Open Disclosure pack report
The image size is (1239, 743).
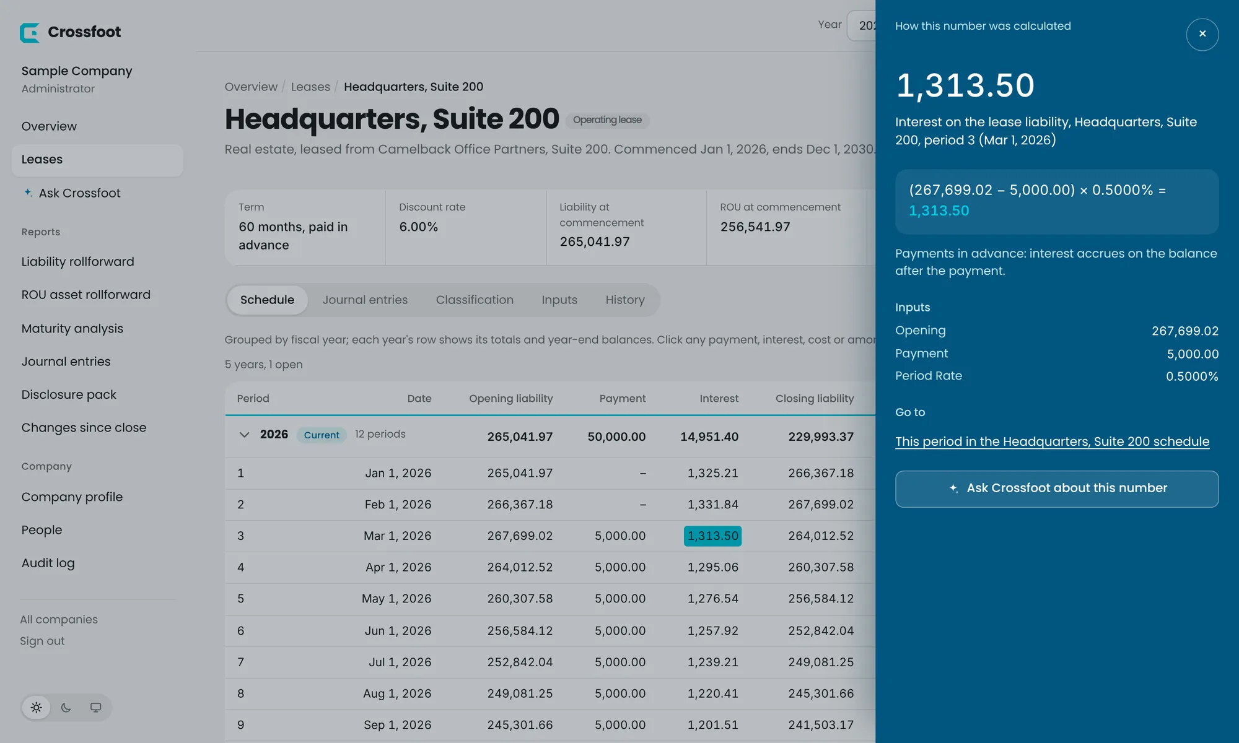(69, 394)
